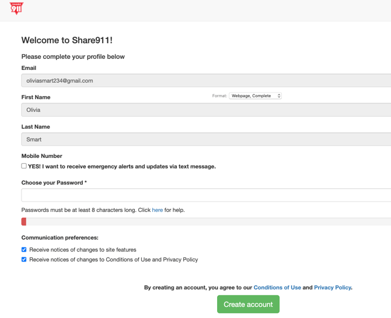Disable Conditions of Use and Privacy Policy notices
Viewport: 391px width, 318px height.
24,260
